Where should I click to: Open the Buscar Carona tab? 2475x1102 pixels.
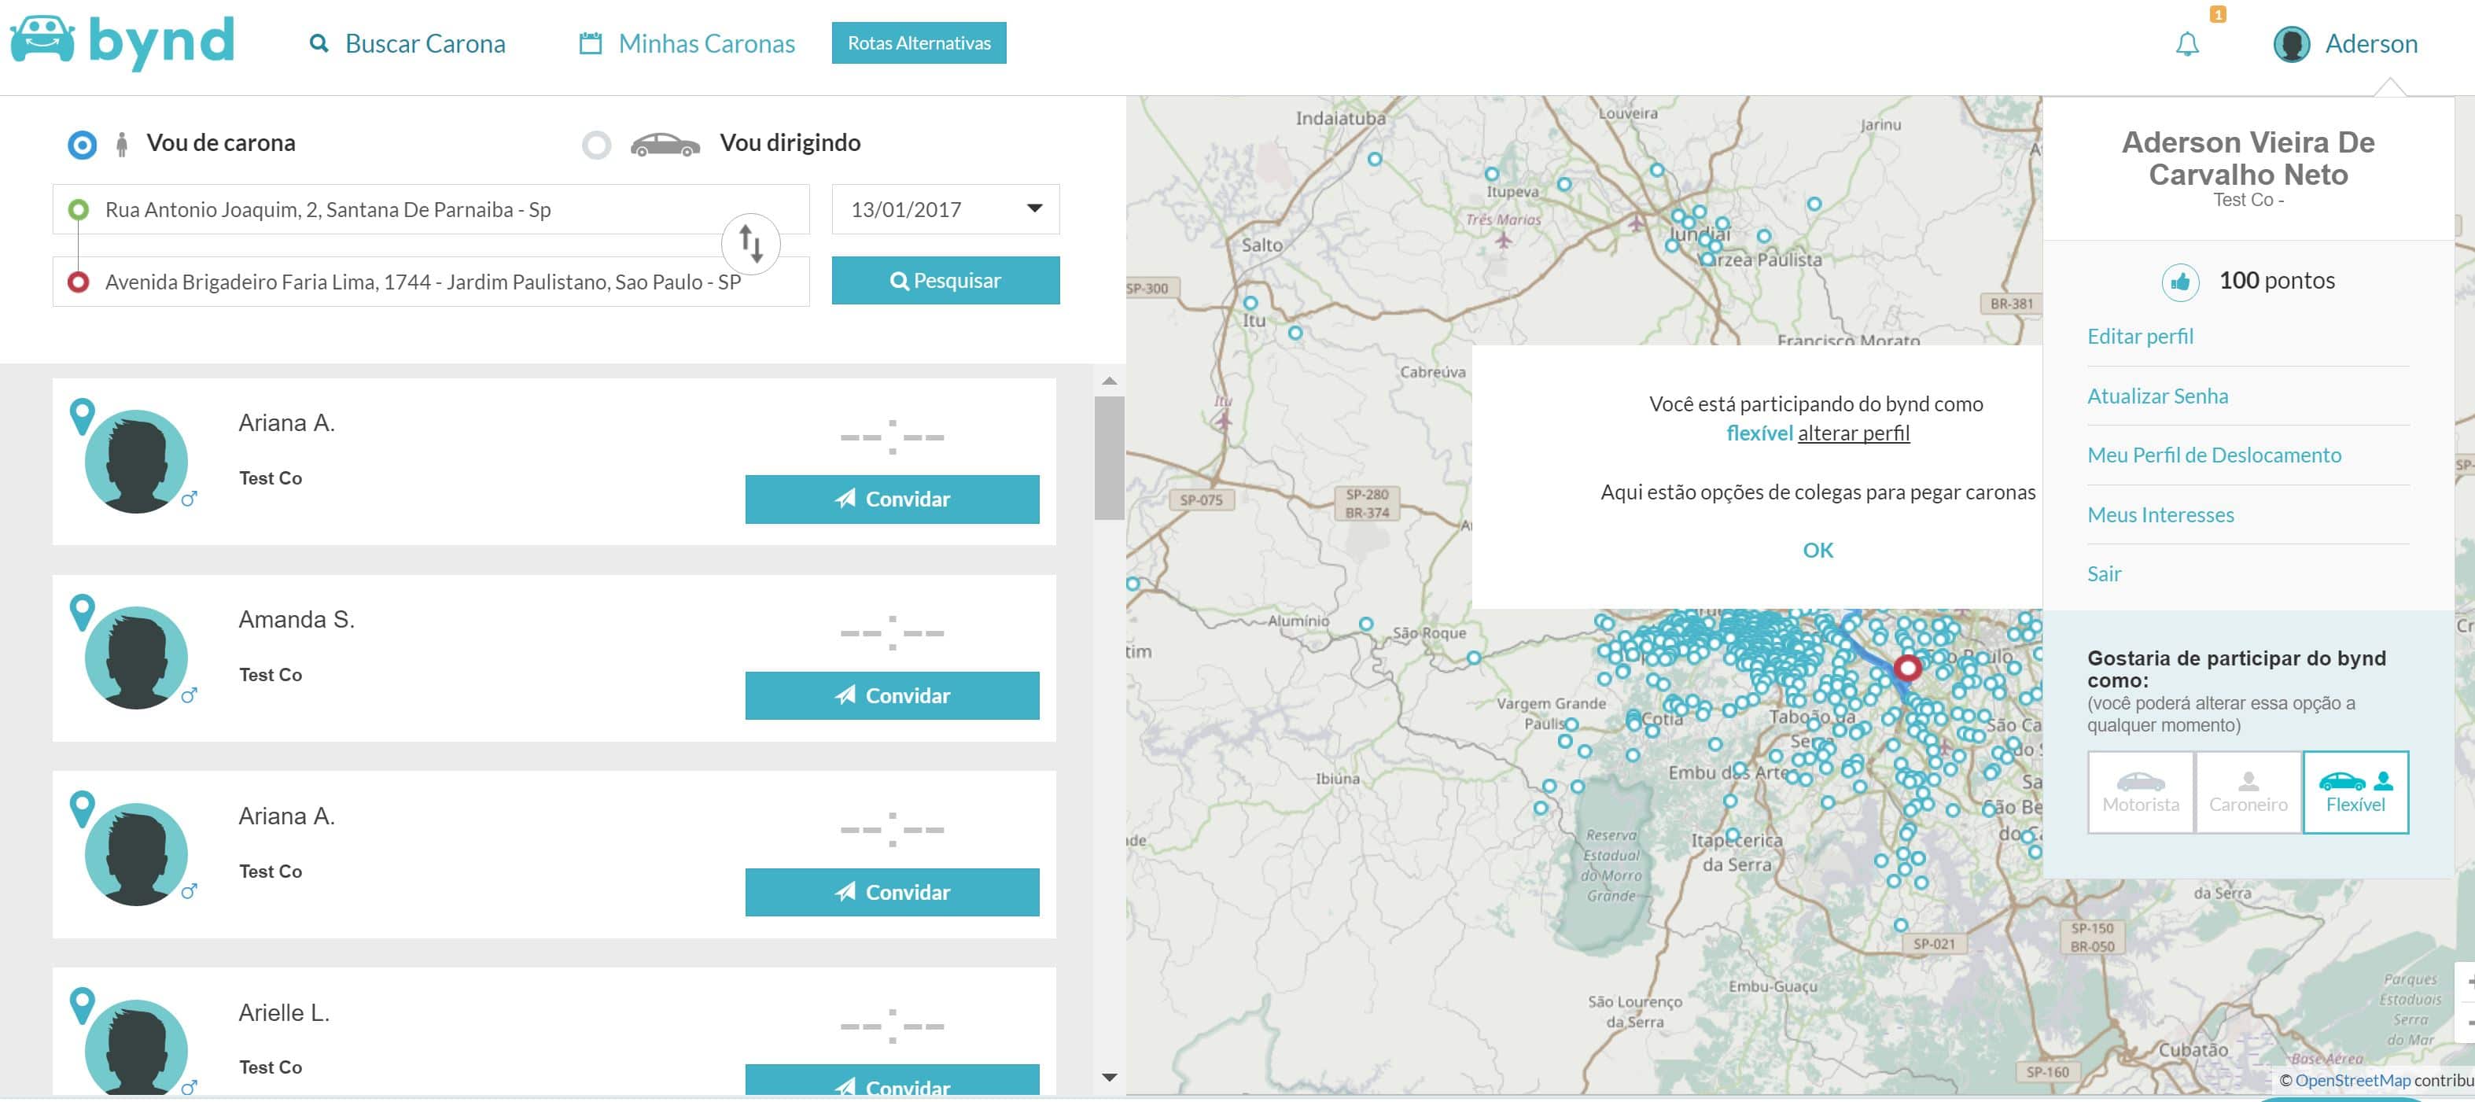(x=407, y=43)
